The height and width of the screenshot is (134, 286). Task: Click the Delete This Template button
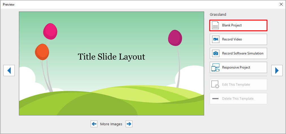coord(238,99)
